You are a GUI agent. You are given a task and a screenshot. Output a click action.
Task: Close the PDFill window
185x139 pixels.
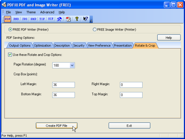pyautogui.click(x=180, y=5)
